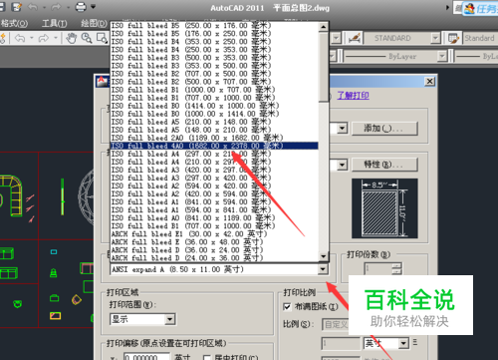Click the 比例(S) dropdown showing 自定义
The image size is (498, 360).
pyautogui.click(x=336, y=324)
